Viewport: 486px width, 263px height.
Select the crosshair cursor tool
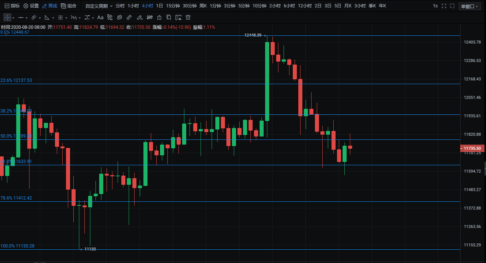[x=7, y=17]
